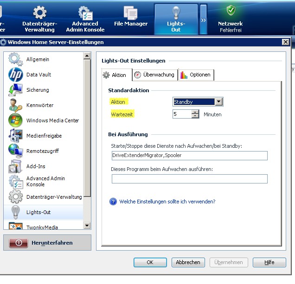The image size is (295, 284).
Task: Open File Manager toolbar icon
Action: (x=130, y=13)
